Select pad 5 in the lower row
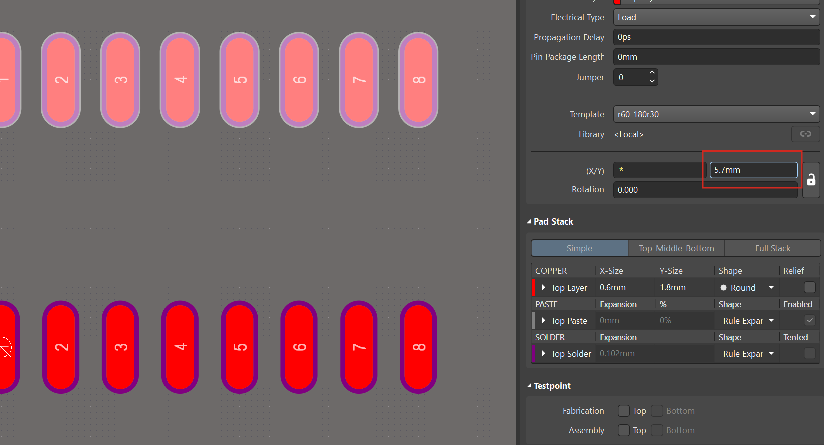Viewport: 824px width, 445px height. click(x=240, y=347)
